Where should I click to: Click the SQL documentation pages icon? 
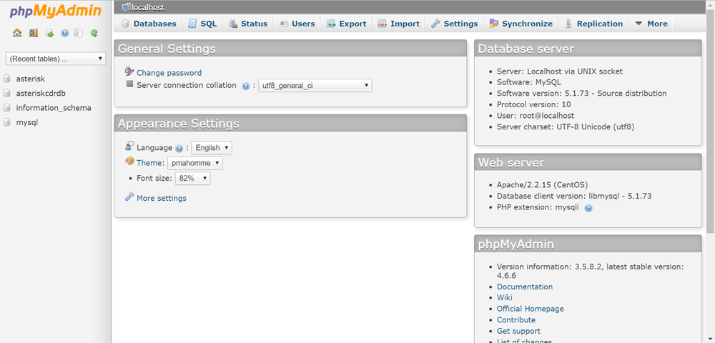79,33
